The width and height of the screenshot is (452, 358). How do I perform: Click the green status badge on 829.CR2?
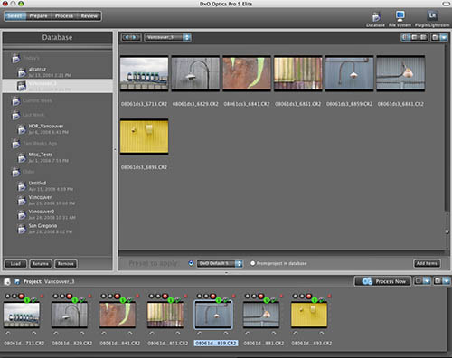click(75, 300)
